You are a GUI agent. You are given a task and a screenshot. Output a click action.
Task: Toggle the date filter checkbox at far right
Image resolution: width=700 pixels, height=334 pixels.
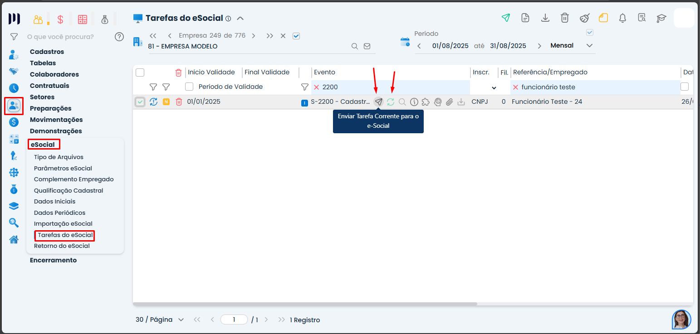[x=685, y=87]
